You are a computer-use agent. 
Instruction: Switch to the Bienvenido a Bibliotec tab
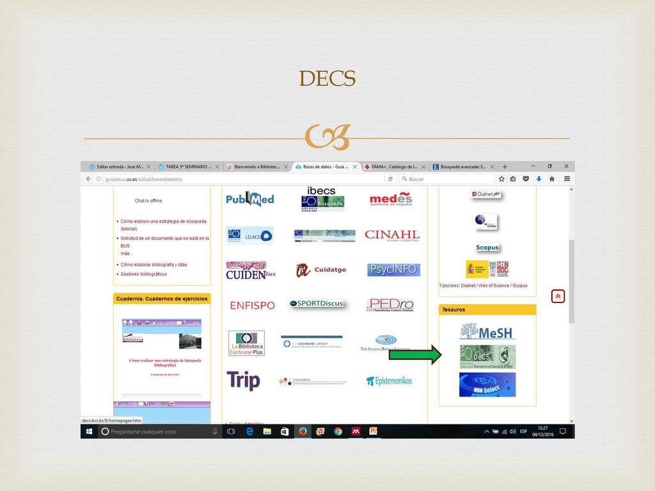pyautogui.click(x=257, y=167)
